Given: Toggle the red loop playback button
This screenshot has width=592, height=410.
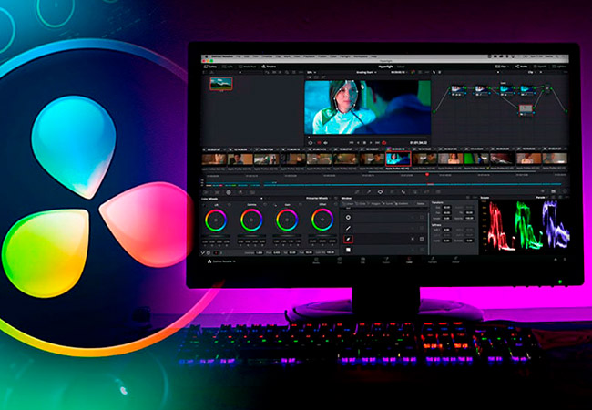Looking at the screenshot, I should pyautogui.click(x=384, y=143).
